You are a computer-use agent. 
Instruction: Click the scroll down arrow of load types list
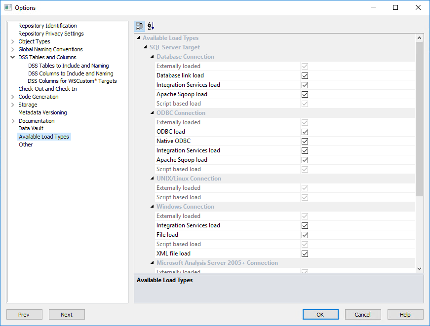click(420, 269)
